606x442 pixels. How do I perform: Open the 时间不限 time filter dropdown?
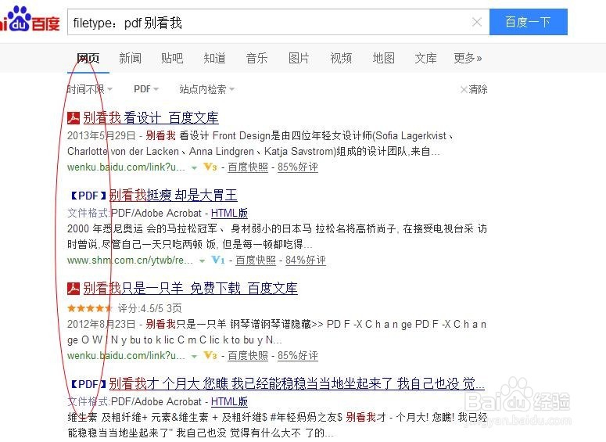pos(90,89)
